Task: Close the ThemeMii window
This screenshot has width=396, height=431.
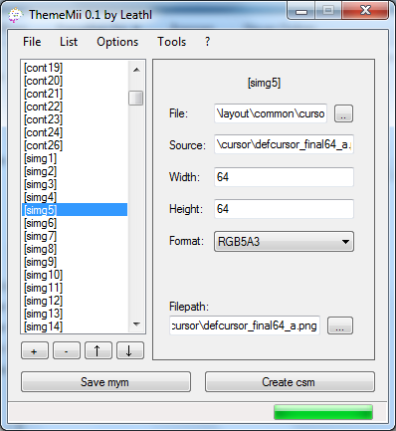Action: point(365,11)
